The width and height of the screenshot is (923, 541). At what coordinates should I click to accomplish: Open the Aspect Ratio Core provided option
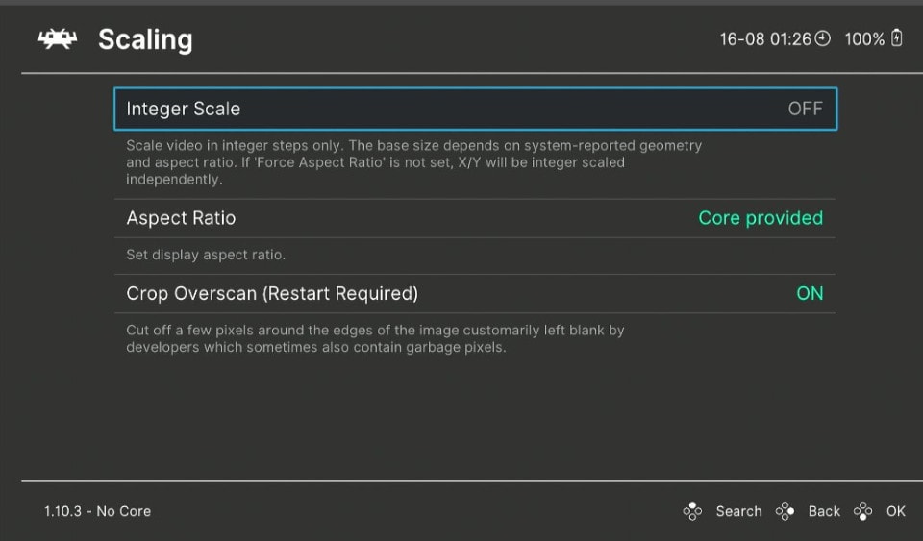tap(761, 218)
